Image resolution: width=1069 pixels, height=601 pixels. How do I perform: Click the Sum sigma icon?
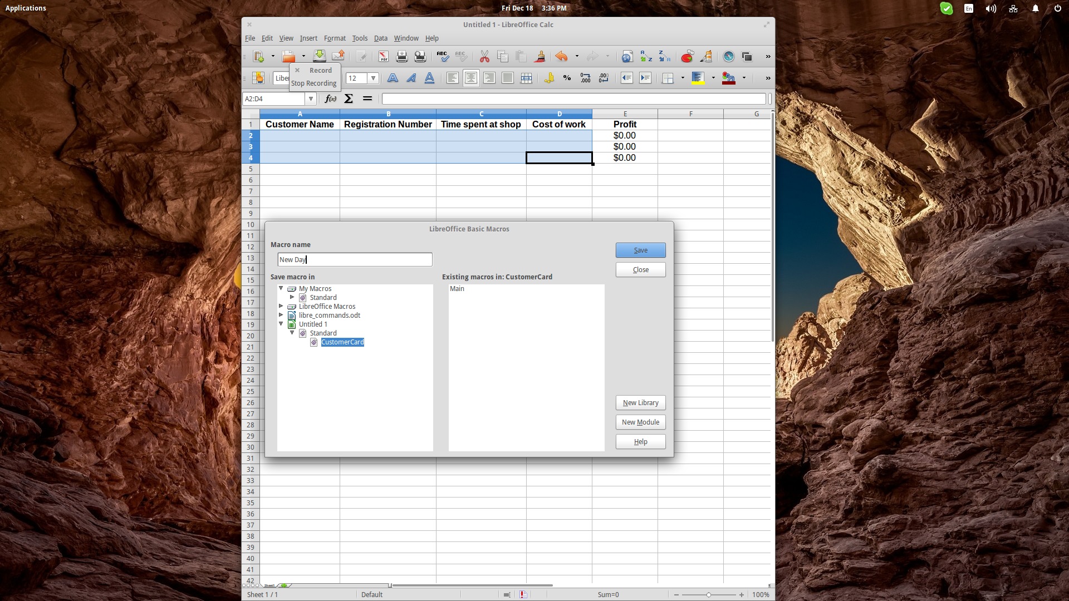[349, 98]
